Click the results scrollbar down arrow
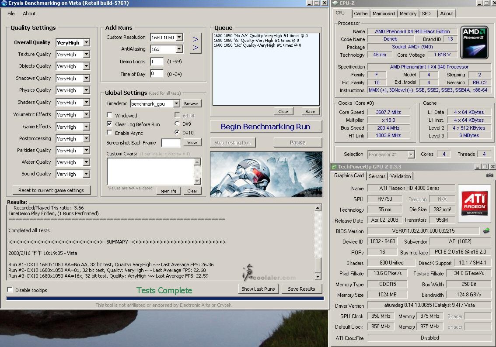Viewport: 496px width, 347px height. [x=318, y=277]
